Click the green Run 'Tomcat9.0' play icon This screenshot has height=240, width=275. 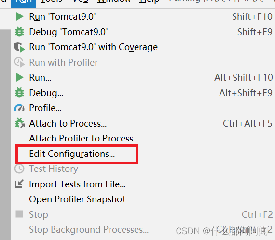point(20,17)
